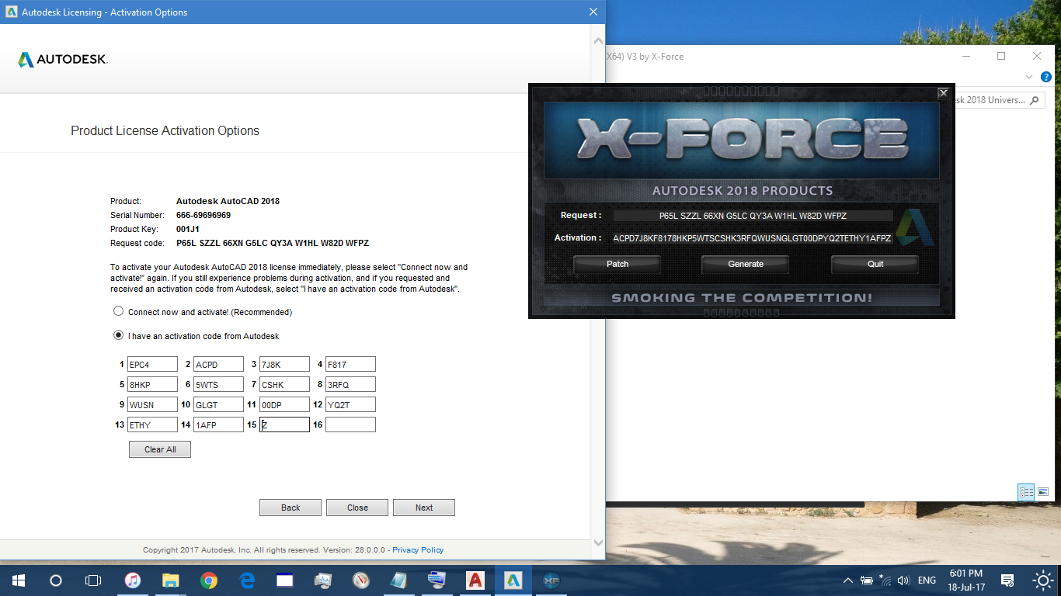Click licensing dialog scrollbar up arrow
The width and height of the screenshot is (1061, 596).
coord(597,40)
